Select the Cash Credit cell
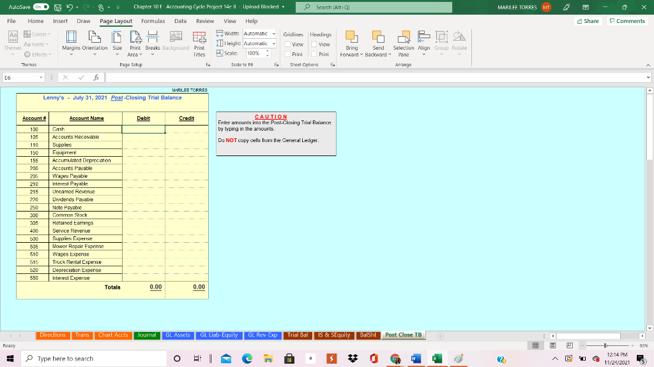 point(186,129)
